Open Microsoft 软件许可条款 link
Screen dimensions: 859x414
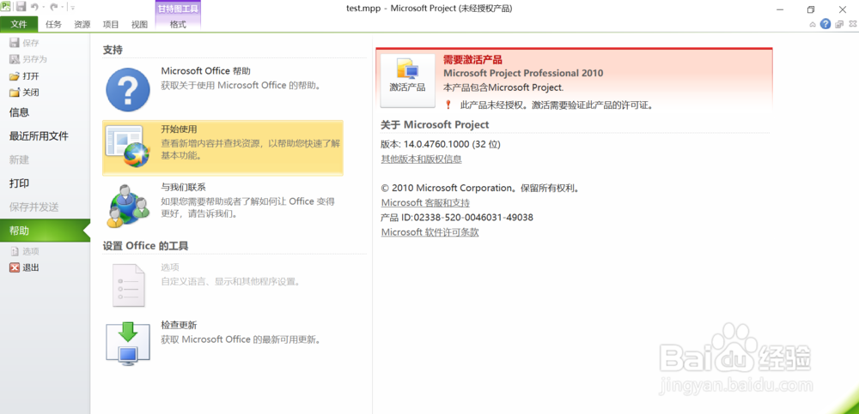[x=430, y=232]
